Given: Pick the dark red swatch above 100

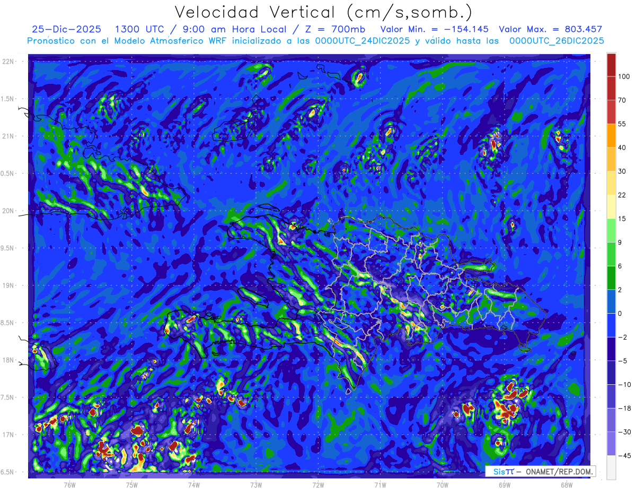Looking at the screenshot, I should (x=612, y=65).
